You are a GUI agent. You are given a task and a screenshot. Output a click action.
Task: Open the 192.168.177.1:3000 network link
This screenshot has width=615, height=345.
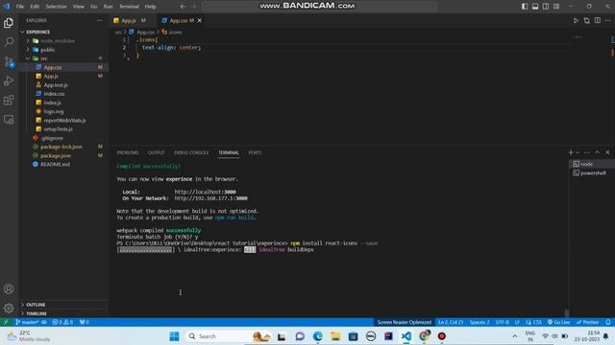point(211,198)
